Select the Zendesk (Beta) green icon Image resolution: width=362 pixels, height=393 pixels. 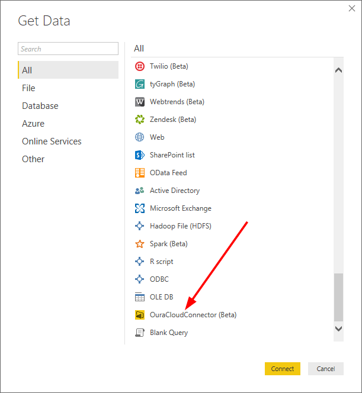click(139, 120)
